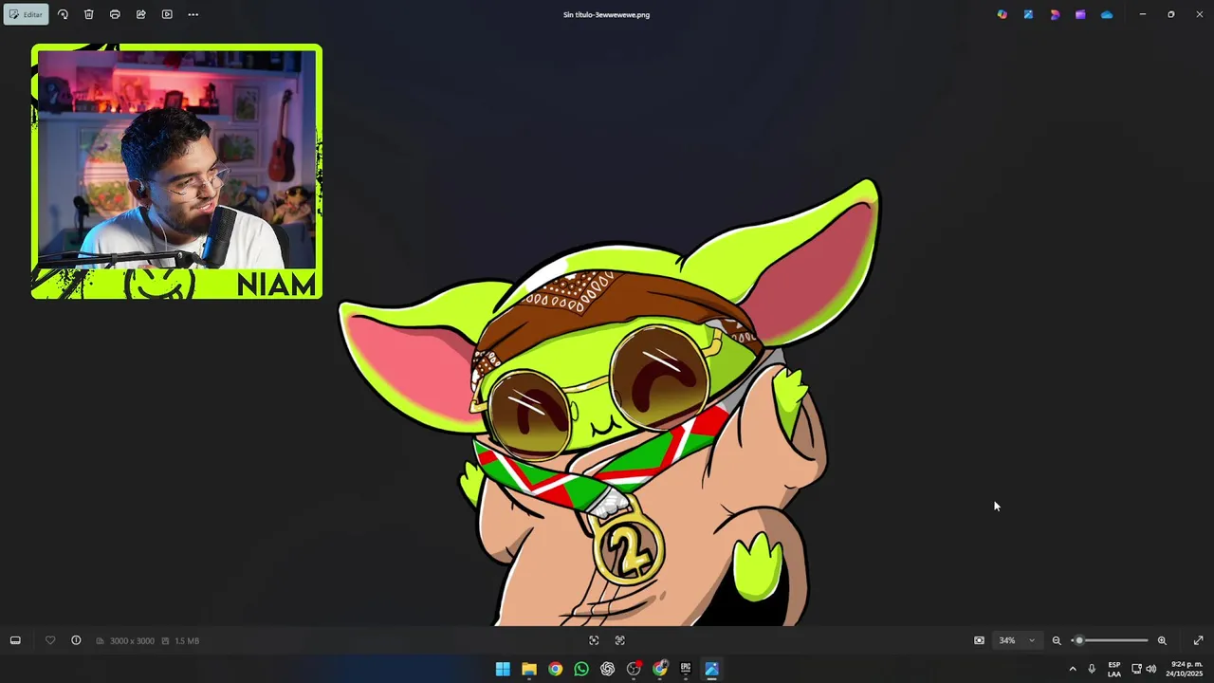Screen dimensions: 1214x683
Task: Open the purple Clipchamp video icon
Action: coord(1080,14)
